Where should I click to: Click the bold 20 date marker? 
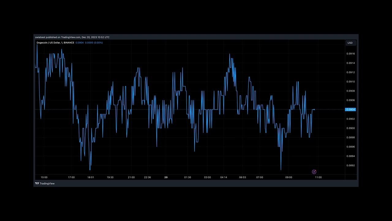[x=166, y=177]
